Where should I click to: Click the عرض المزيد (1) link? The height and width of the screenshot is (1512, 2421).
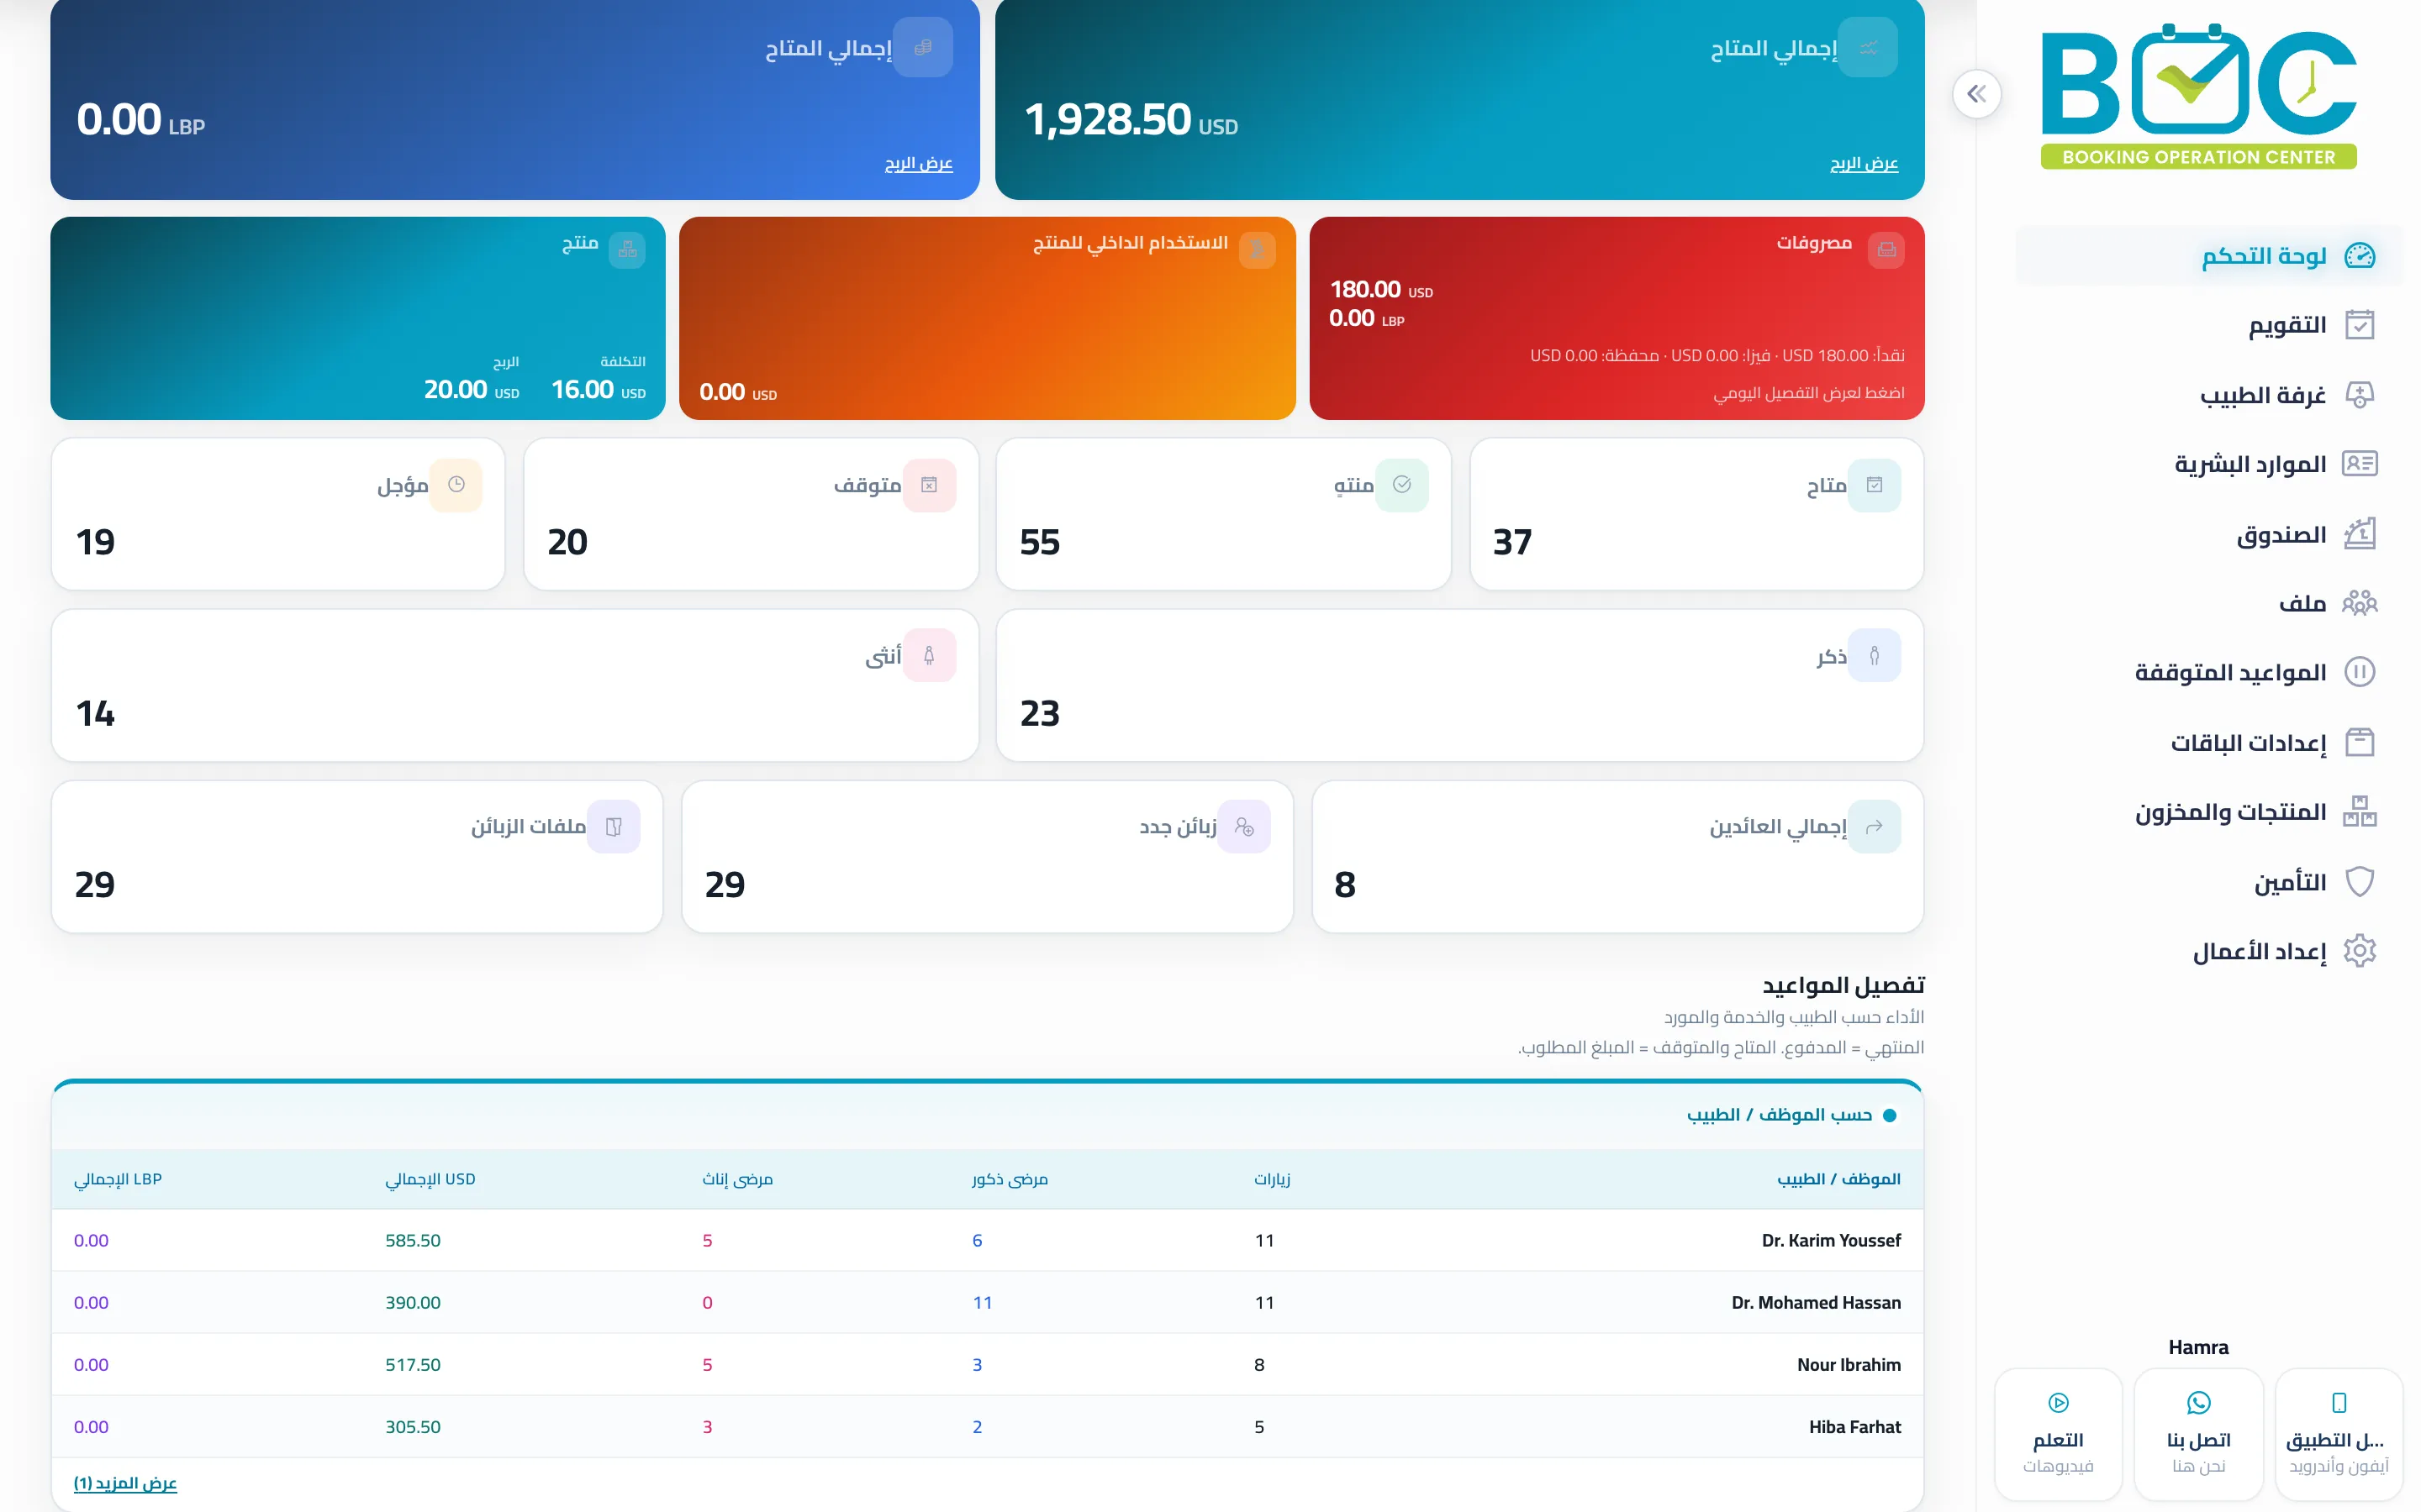tap(125, 1483)
